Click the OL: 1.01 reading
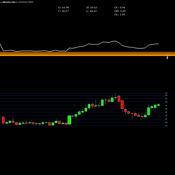 pyautogui.click(x=120, y=15)
